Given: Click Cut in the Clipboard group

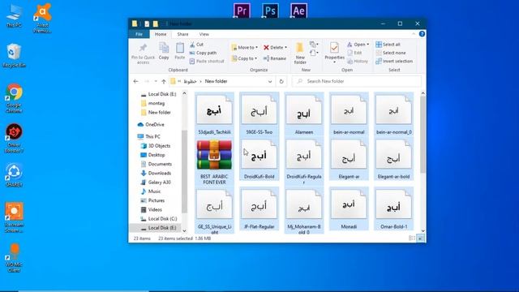Looking at the screenshot, I should pos(196,45).
